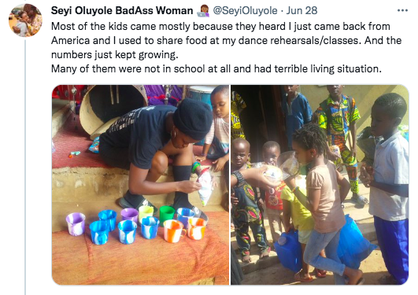Click the green cup in the left photo
Viewport: 418px width, 295px height.
pos(167,216)
